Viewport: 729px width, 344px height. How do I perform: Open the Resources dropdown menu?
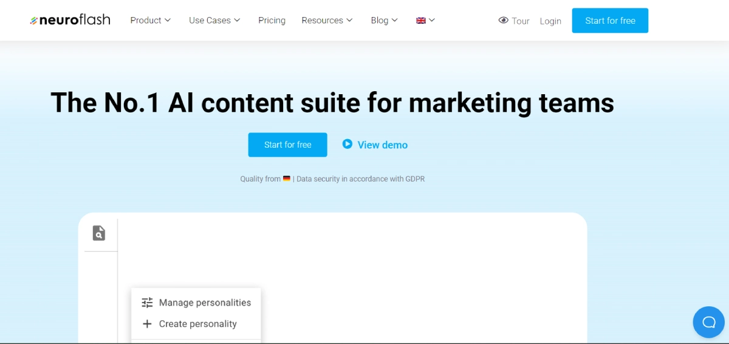coord(327,20)
